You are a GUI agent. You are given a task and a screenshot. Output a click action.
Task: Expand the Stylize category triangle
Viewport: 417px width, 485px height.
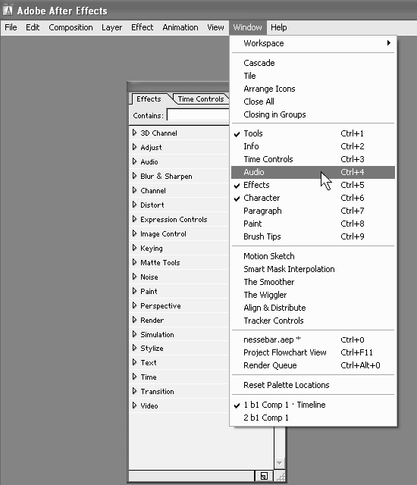point(134,348)
